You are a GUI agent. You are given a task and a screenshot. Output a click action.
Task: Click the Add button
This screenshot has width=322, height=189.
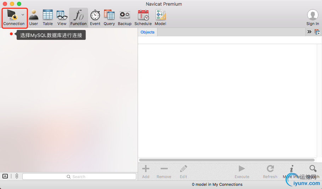pyautogui.click(x=146, y=172)
